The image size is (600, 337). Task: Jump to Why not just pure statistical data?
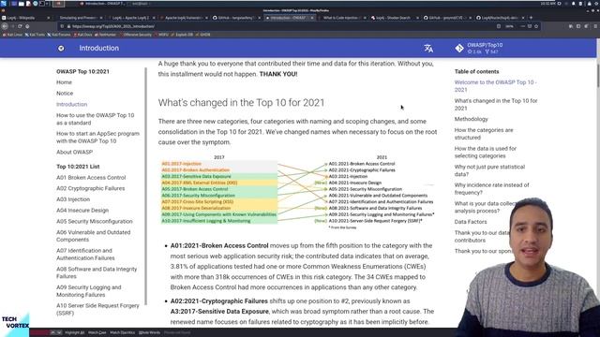point(489,170)
